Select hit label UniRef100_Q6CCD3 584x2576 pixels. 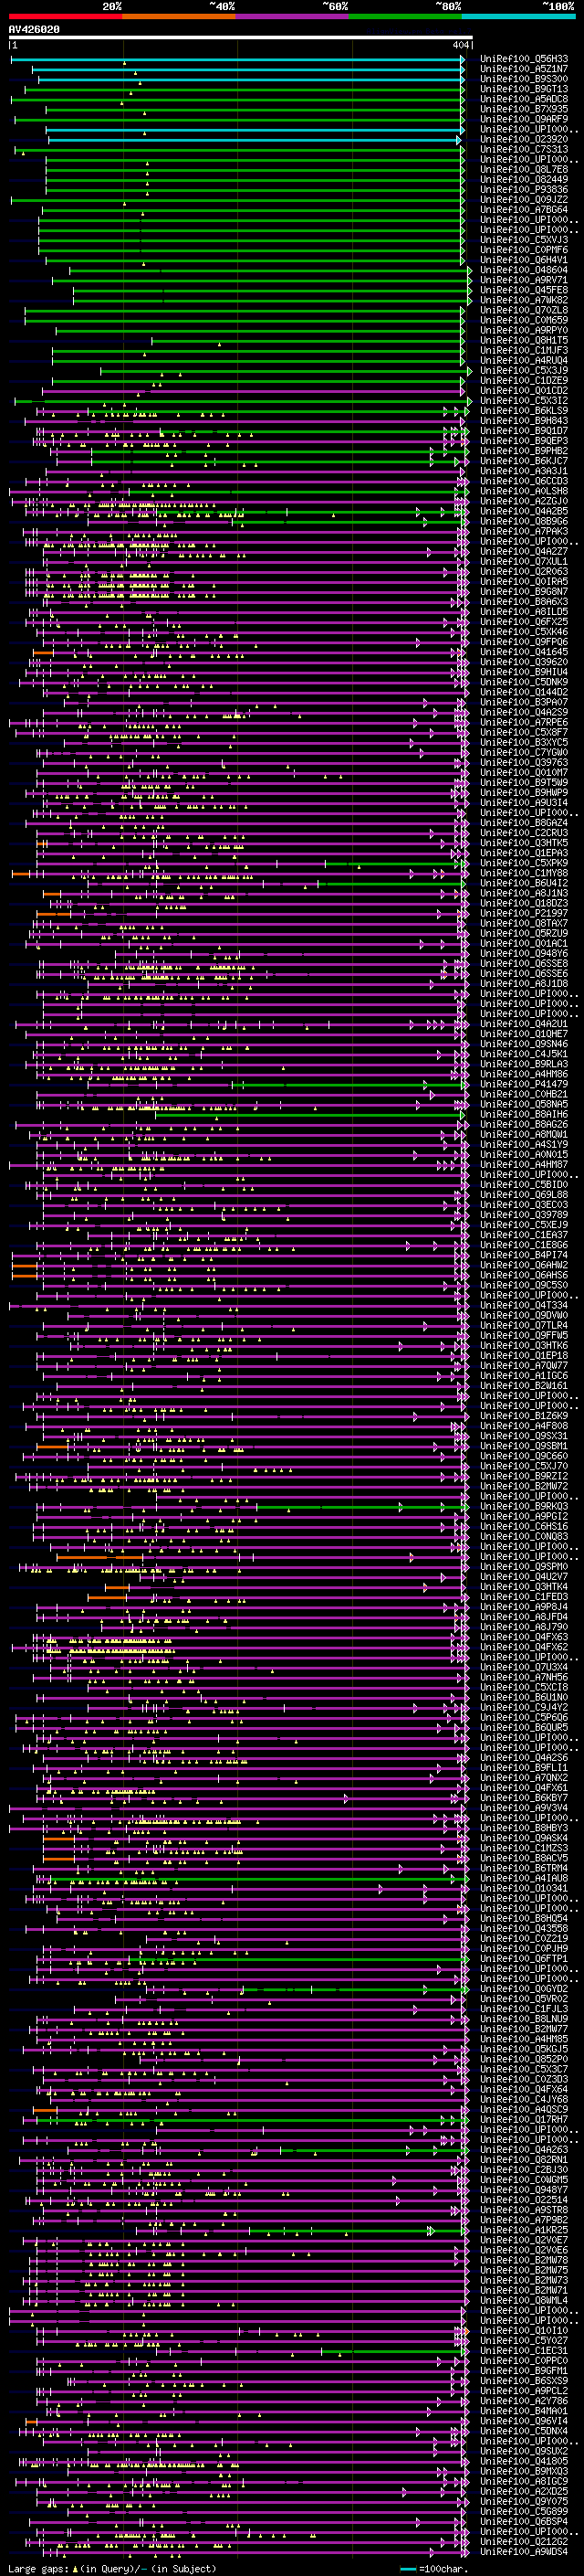[524, 481]
